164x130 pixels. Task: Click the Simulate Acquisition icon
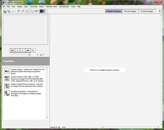point(7,93)
